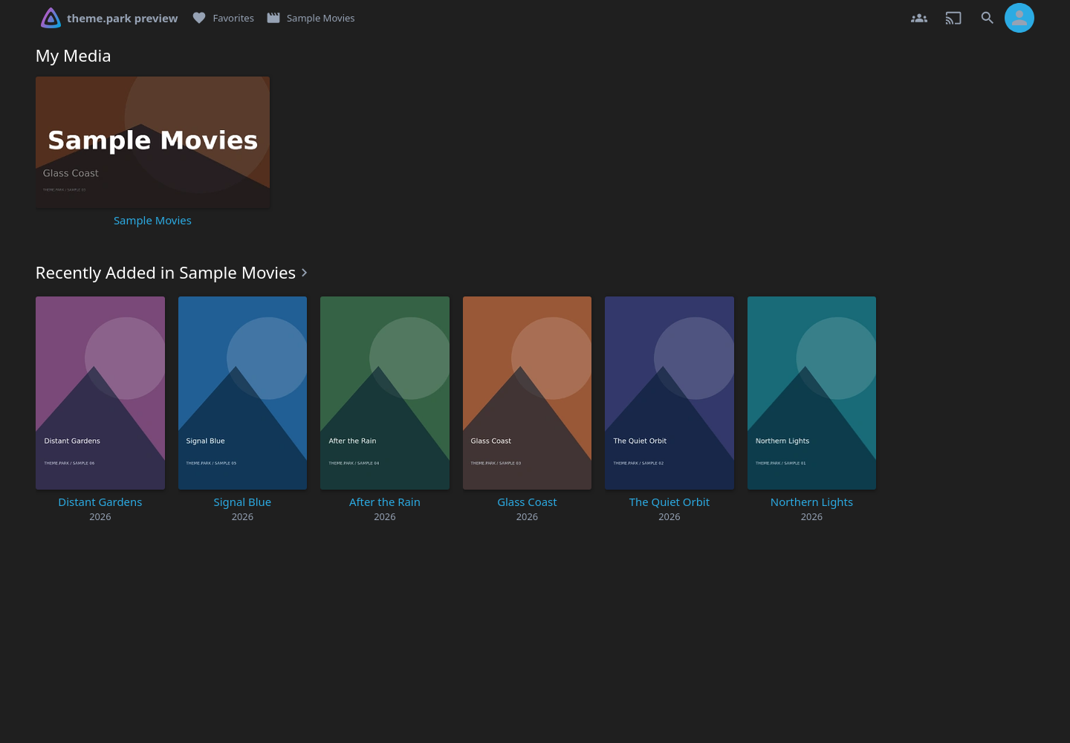Open the search magnifier icon
The image size is (1070, 743).
point(987,18)
